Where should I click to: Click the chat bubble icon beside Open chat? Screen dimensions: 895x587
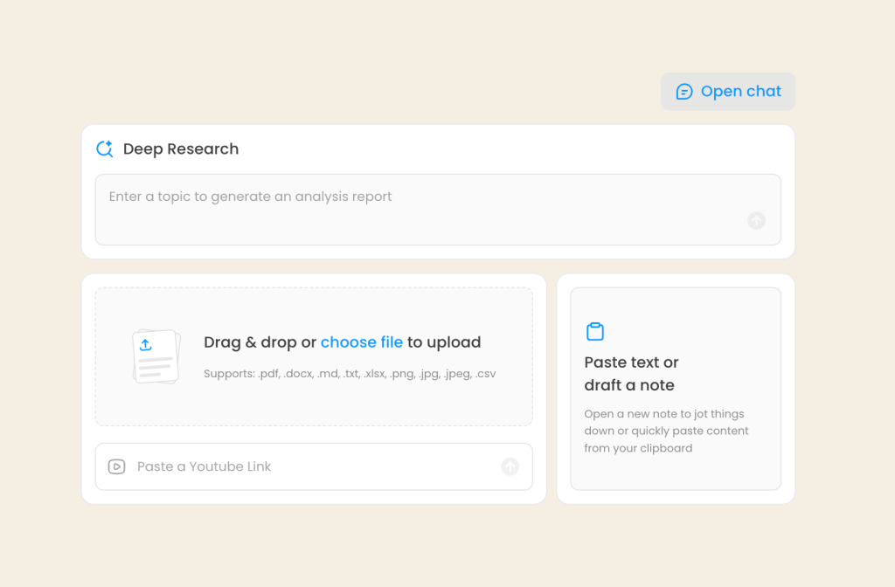684,91
